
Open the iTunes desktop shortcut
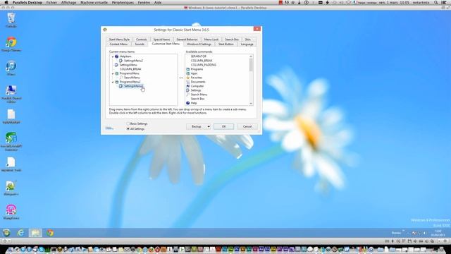[x=11, y=68]
